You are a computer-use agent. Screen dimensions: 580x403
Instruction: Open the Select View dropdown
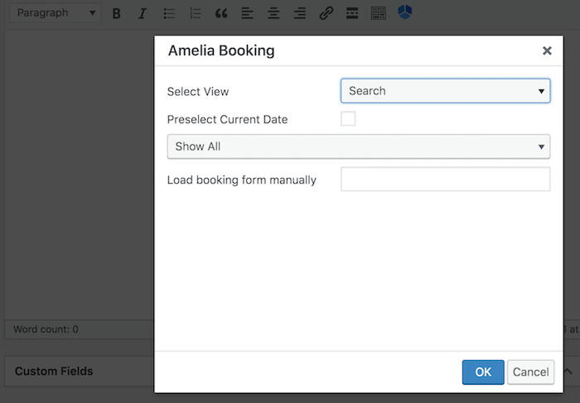[x=445, y=91]
